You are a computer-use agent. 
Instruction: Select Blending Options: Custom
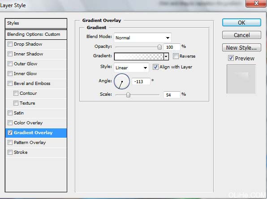[x=36, y=34]
